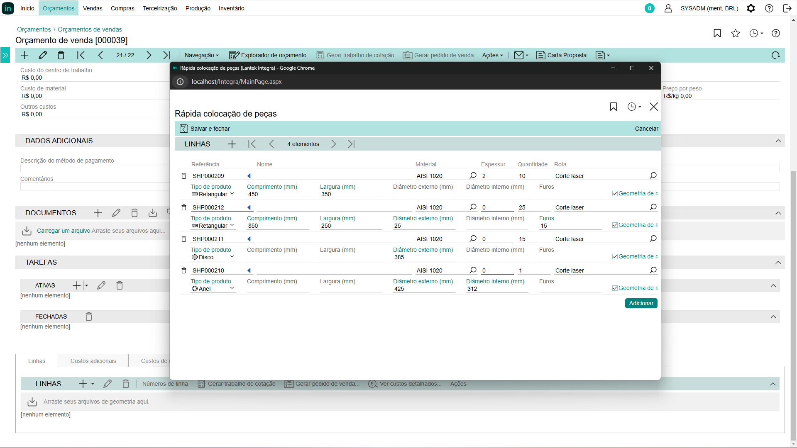This screenshot has height=448, width=797.
Task: Expand the left side panel
Action: pos(5,55)
